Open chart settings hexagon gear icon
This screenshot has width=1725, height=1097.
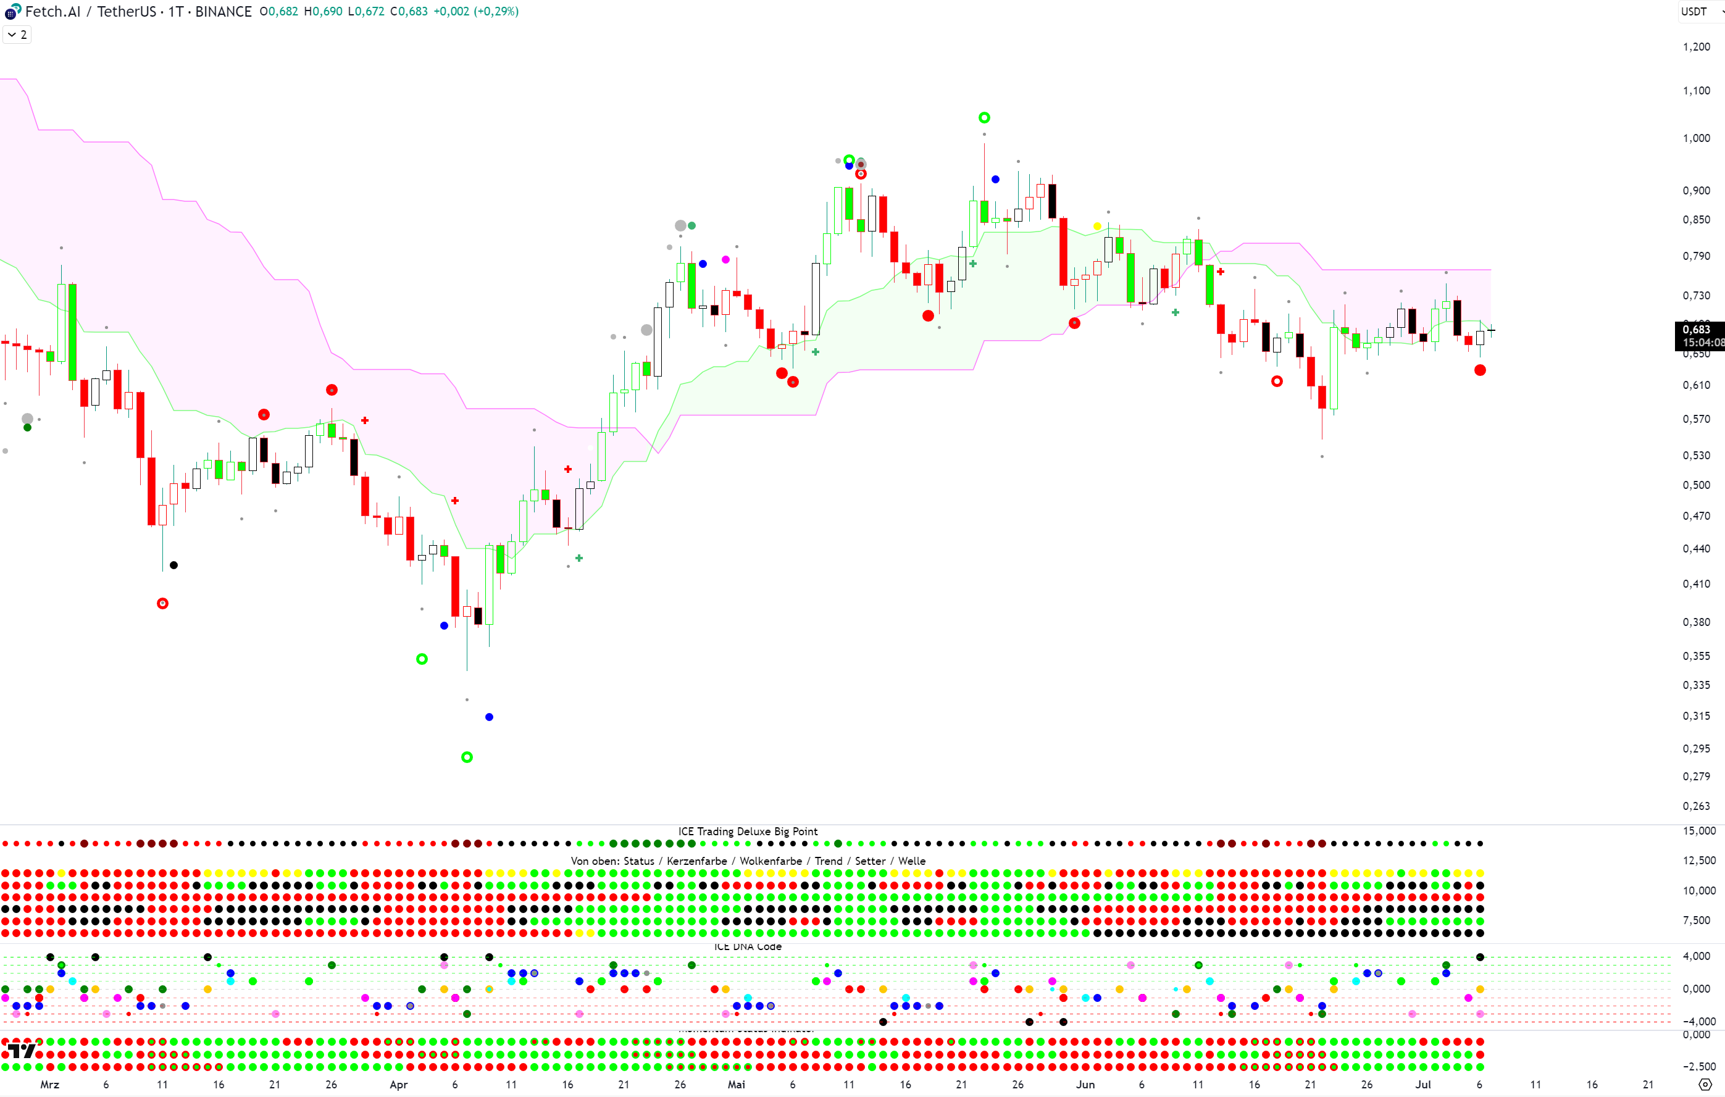(x=1705, y=1084)
